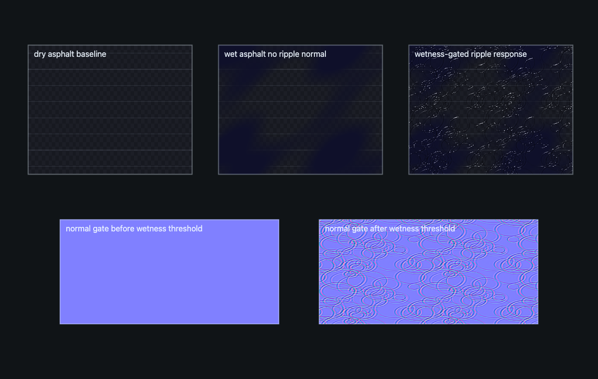This screenshot has width=598, height=379.
Task: Open the normal gate before wetness threshold panel
Action: coord(169,272)
